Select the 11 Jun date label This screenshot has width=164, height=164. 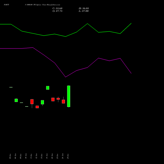31,156
